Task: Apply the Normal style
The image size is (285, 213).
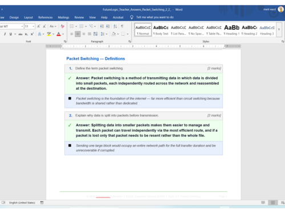Action: coord(143,30)
